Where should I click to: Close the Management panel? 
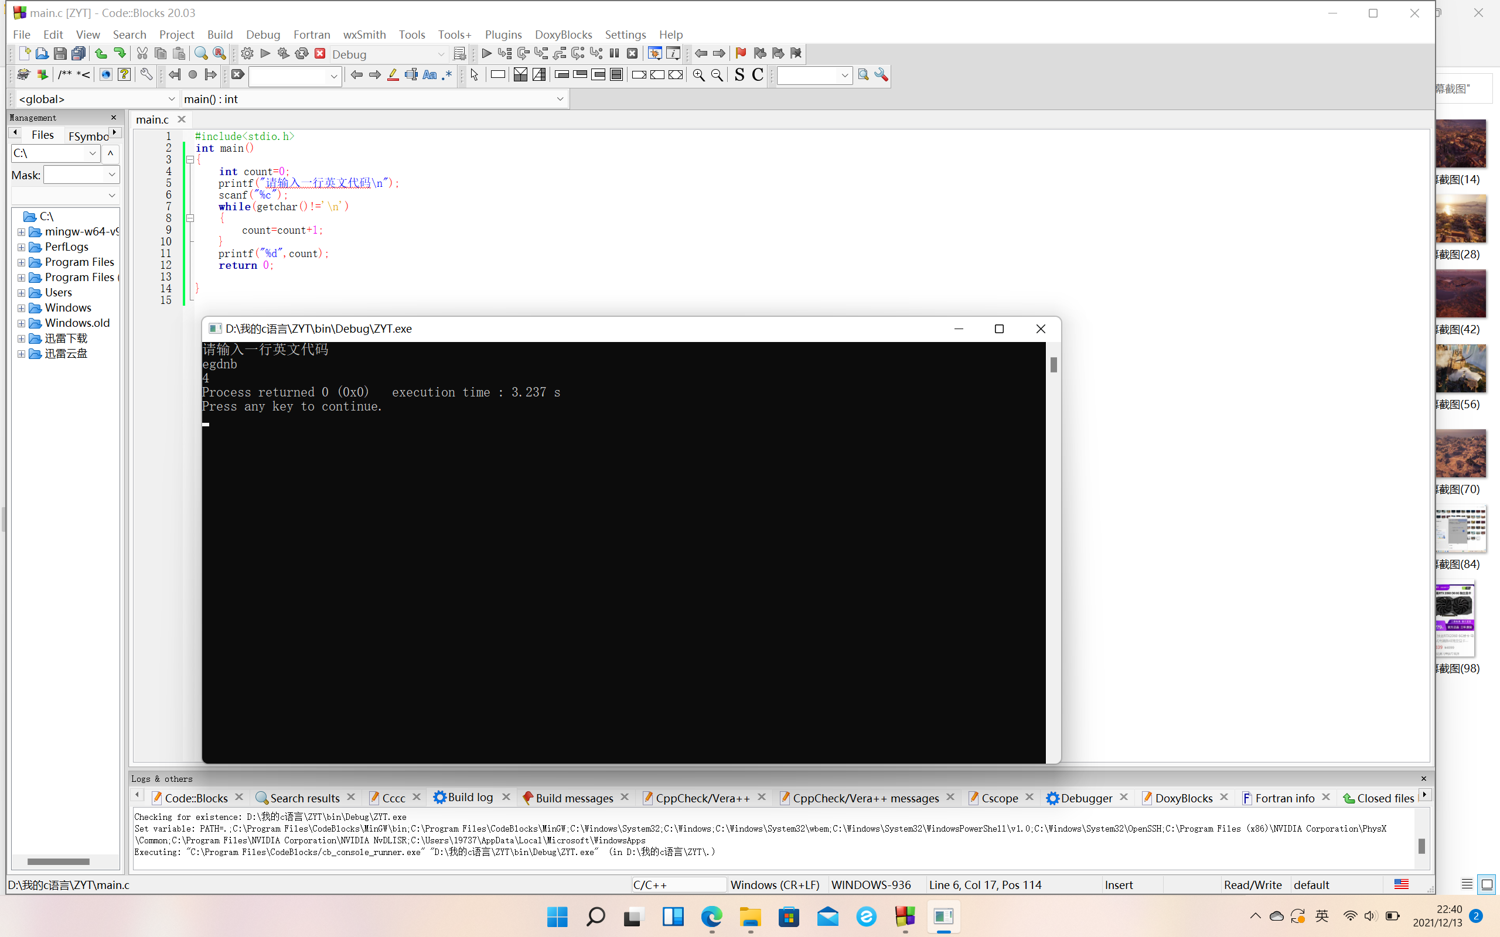(x=114, y=117)
